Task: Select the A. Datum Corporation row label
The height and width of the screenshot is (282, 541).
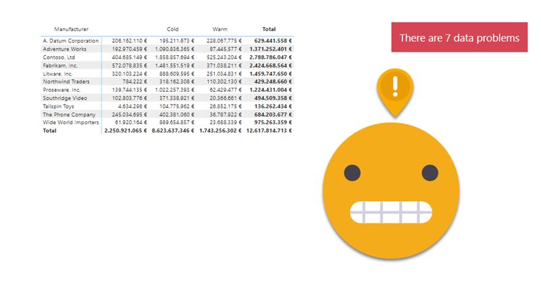Action: pos(70,41)
